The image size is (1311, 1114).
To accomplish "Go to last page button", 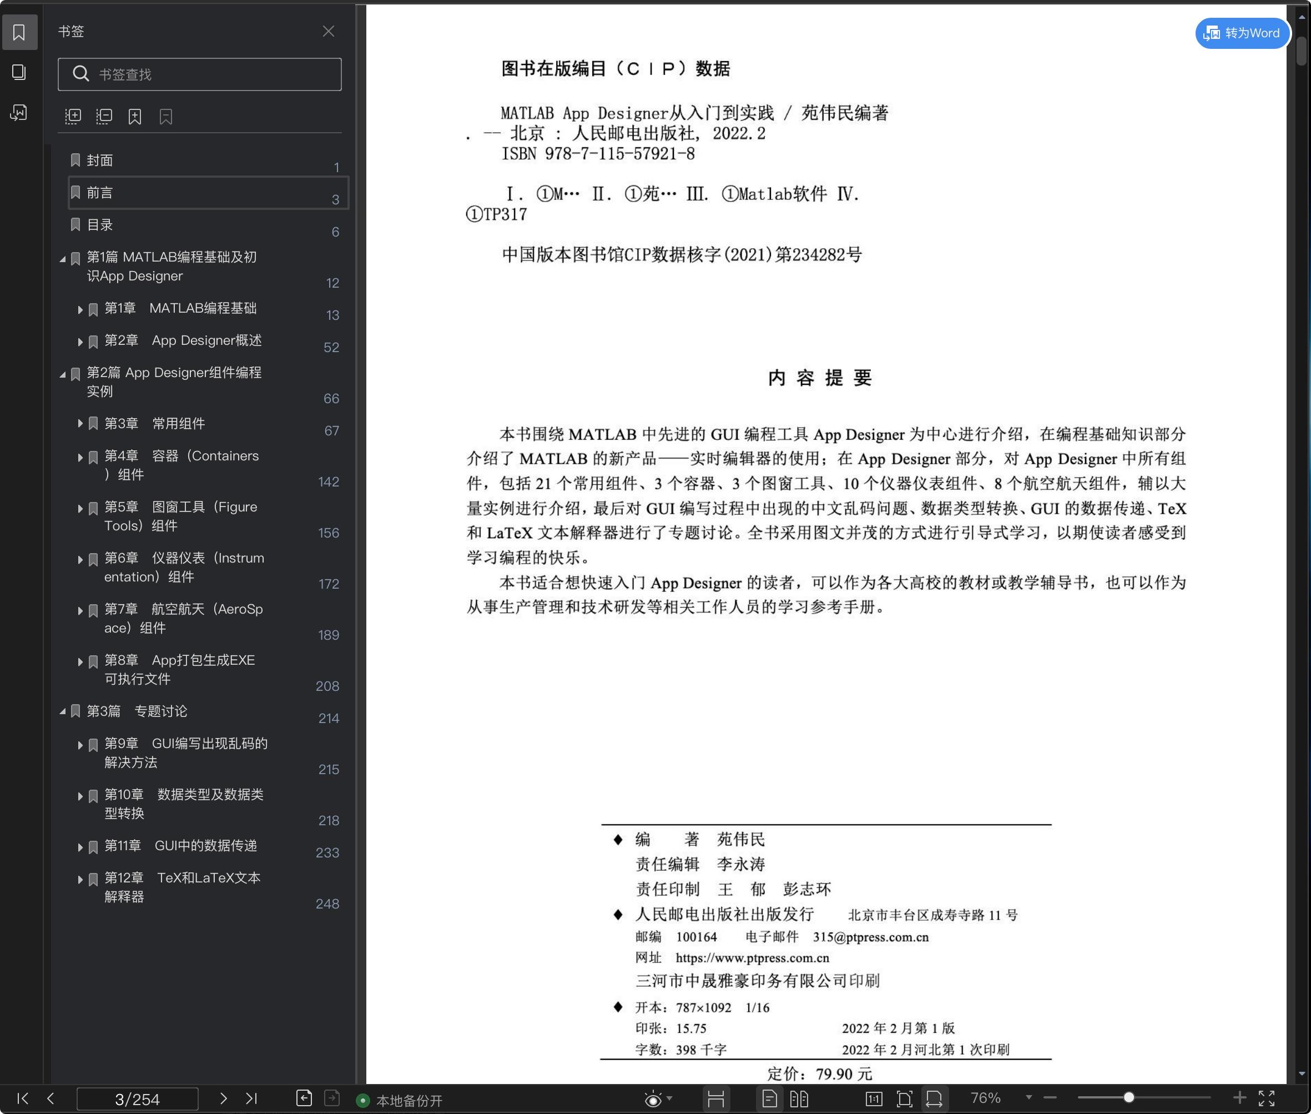I will tap(251, 1098).
